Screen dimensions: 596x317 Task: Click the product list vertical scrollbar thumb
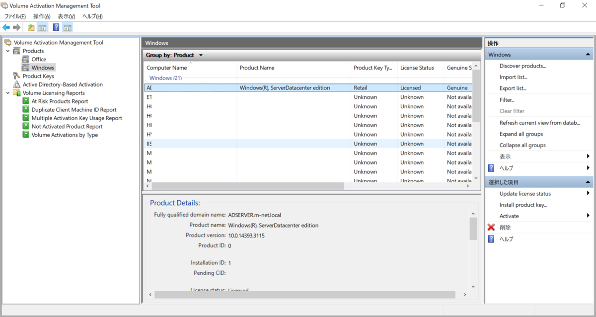pyautogui.click(x=476, y=96)
